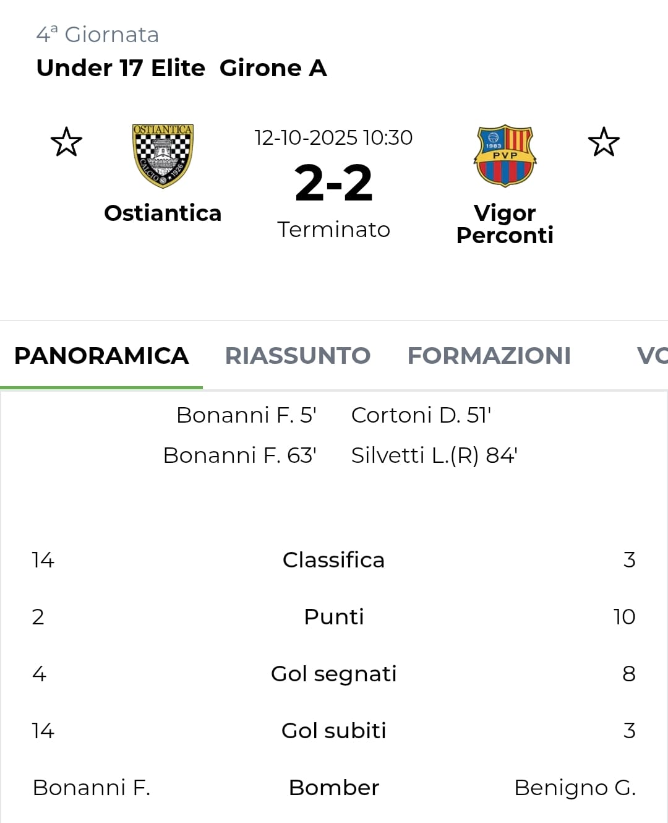Switch to the Riassunto tab
The width and height of the screenshot is (668, 823).
click(298, 356)
